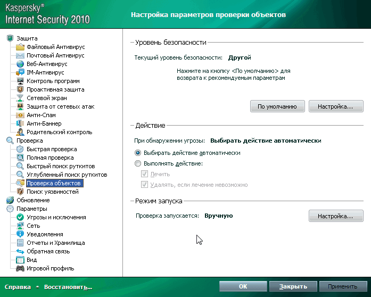Open Контроль программ section
This screenshot has width=371, height=297.
point(53,81)
